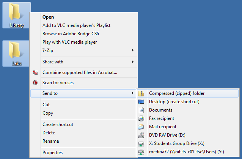Click the Documents icon in Send to
242x159 pixels.
(141, 110)
